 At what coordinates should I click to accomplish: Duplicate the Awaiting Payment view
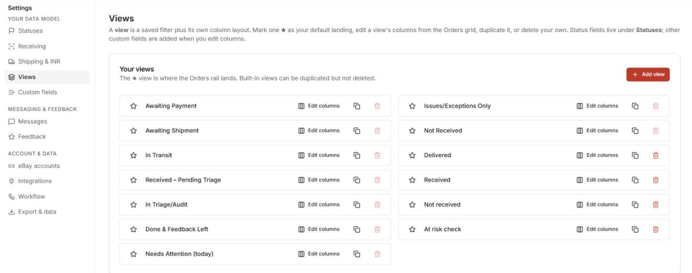(x=357, y=106)
